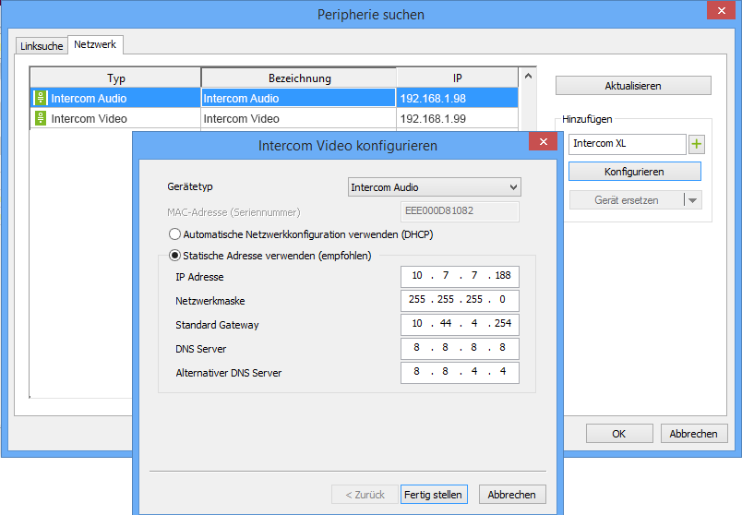Enable automatic DHCP network configuration
The height and width of the screenshot is (515, 742).
coord(174,234)
